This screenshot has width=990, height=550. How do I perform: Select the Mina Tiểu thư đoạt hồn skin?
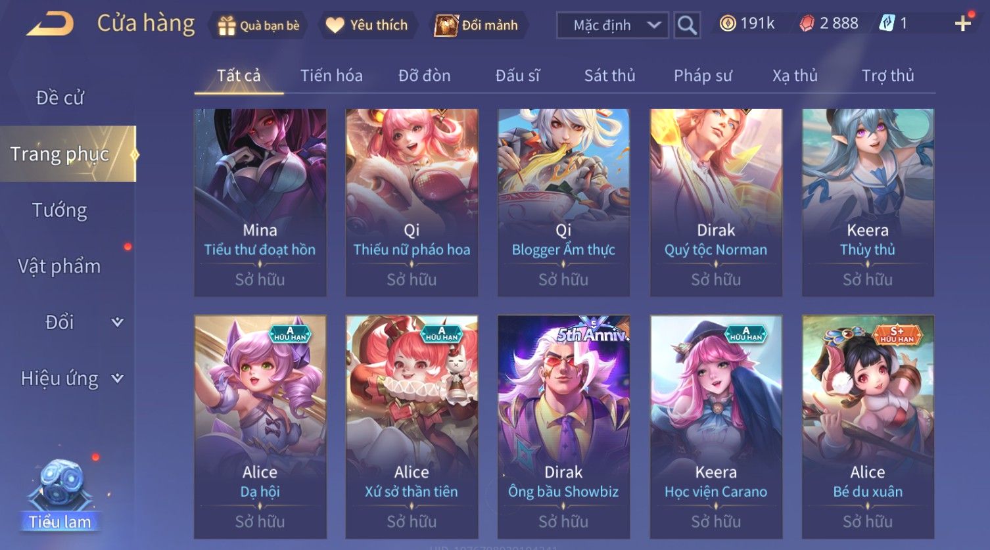tap(260, 202)
